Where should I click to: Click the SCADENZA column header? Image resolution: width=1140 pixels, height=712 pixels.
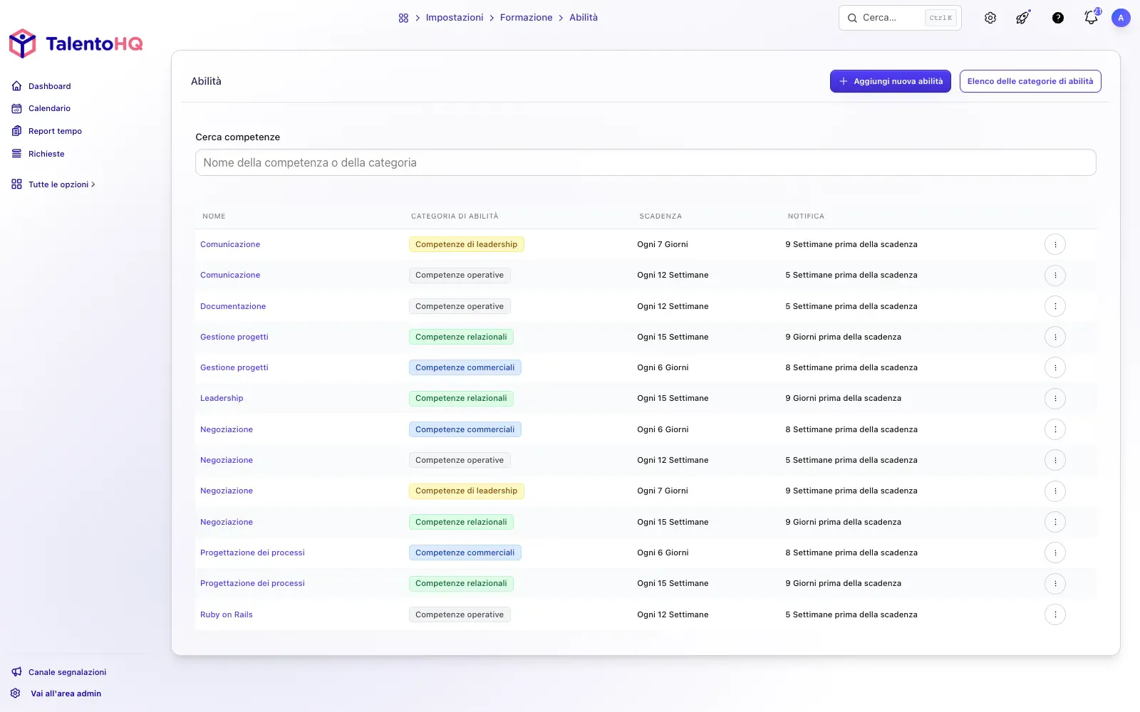(660, 216)
